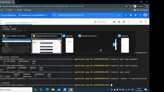
Task: Open the notifications bell
Action: 136,15
